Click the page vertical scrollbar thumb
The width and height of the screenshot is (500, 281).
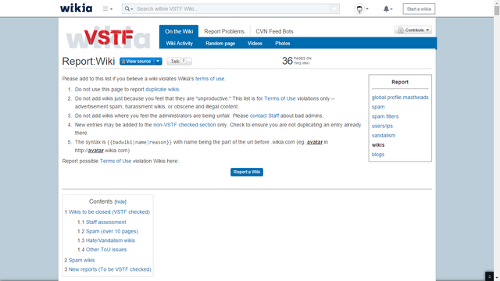point(497,10)
